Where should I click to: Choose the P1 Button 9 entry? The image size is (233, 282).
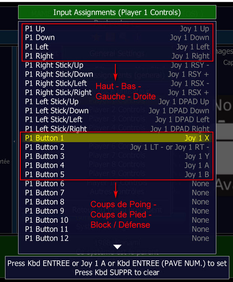click(117, 211)
